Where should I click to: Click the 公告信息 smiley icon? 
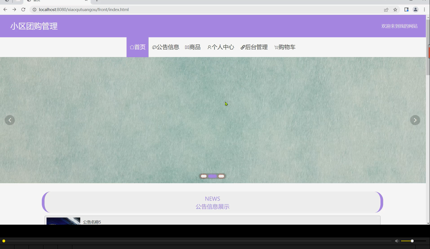155,47
